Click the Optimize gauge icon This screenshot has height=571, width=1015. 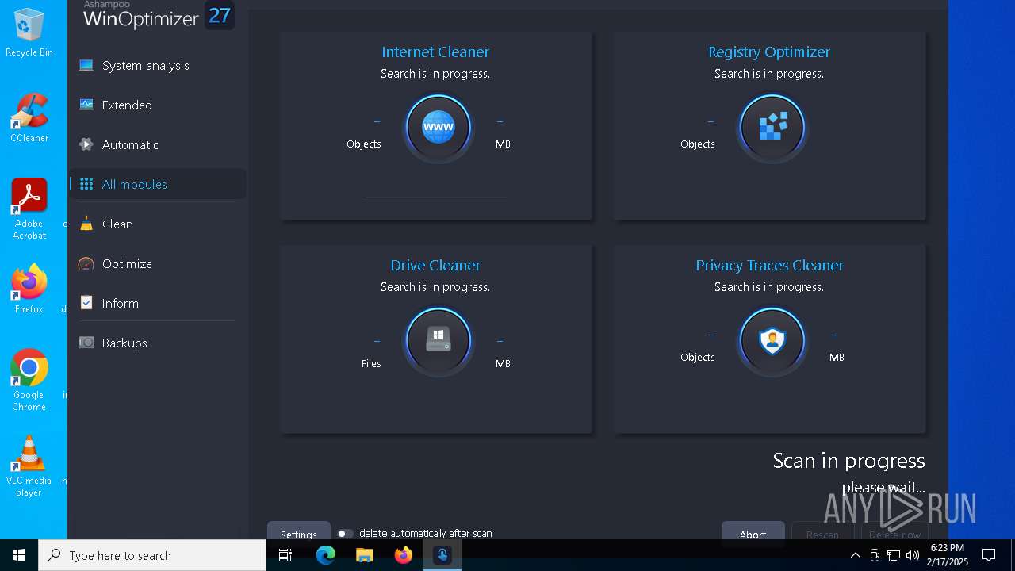coord(86,263)
